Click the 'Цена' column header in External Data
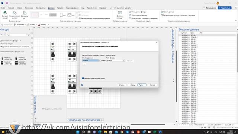This screenshot has width=238, height=134. [x=193, y=33]
